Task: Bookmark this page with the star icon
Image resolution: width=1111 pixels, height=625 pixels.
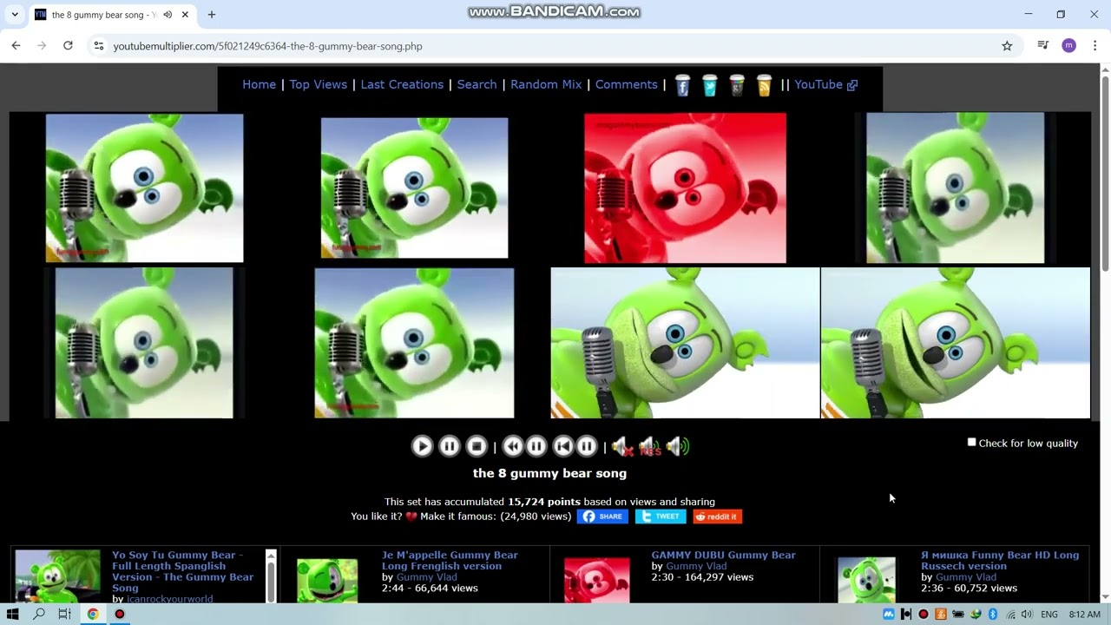Action: coord(1007,46)
